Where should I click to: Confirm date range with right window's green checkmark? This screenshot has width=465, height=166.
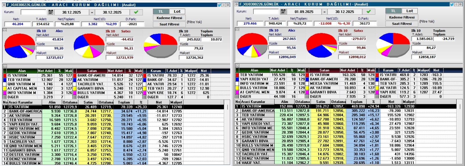coord(369,12)
